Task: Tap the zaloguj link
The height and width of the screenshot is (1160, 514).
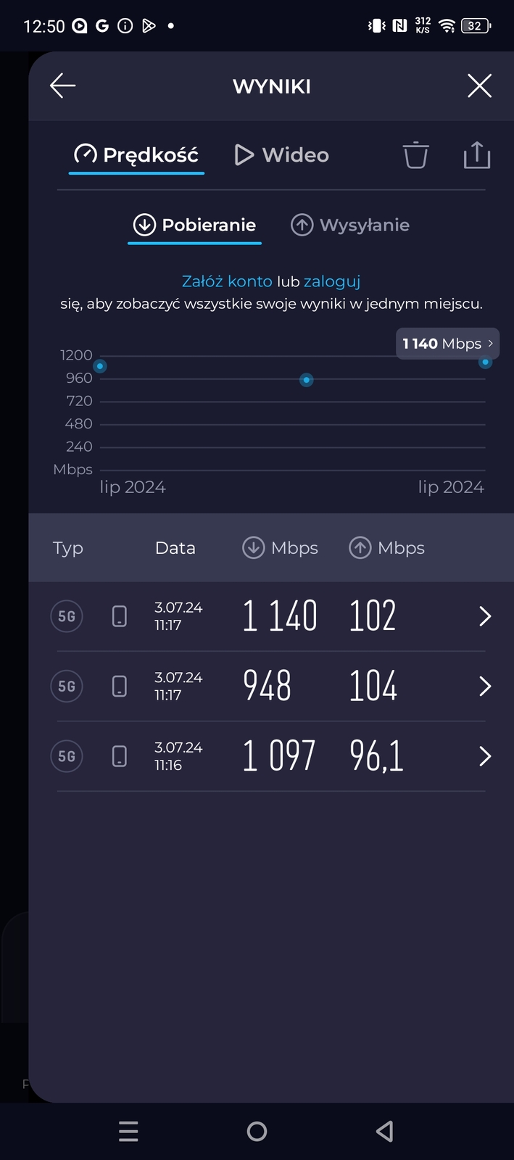Action: point(331,281)
